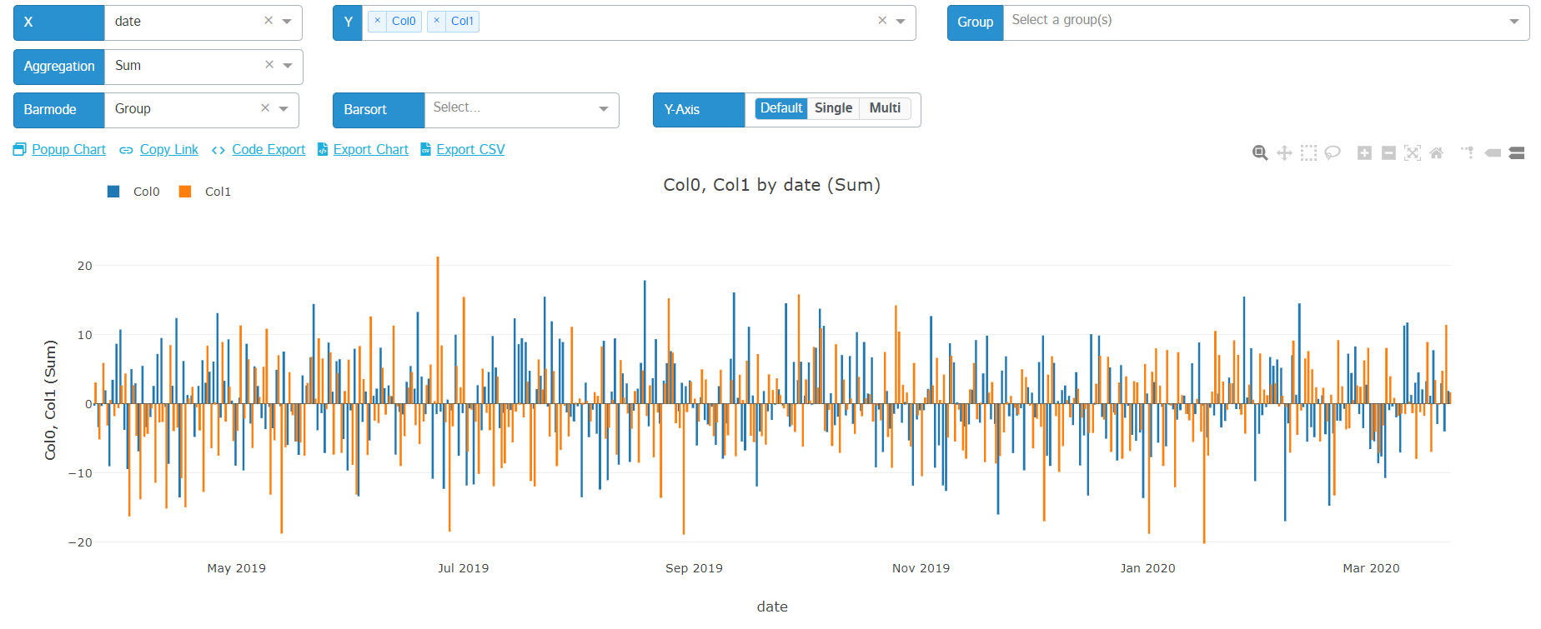Toggle spike lines icon

pyautogui.click(x=1467, y=152)
